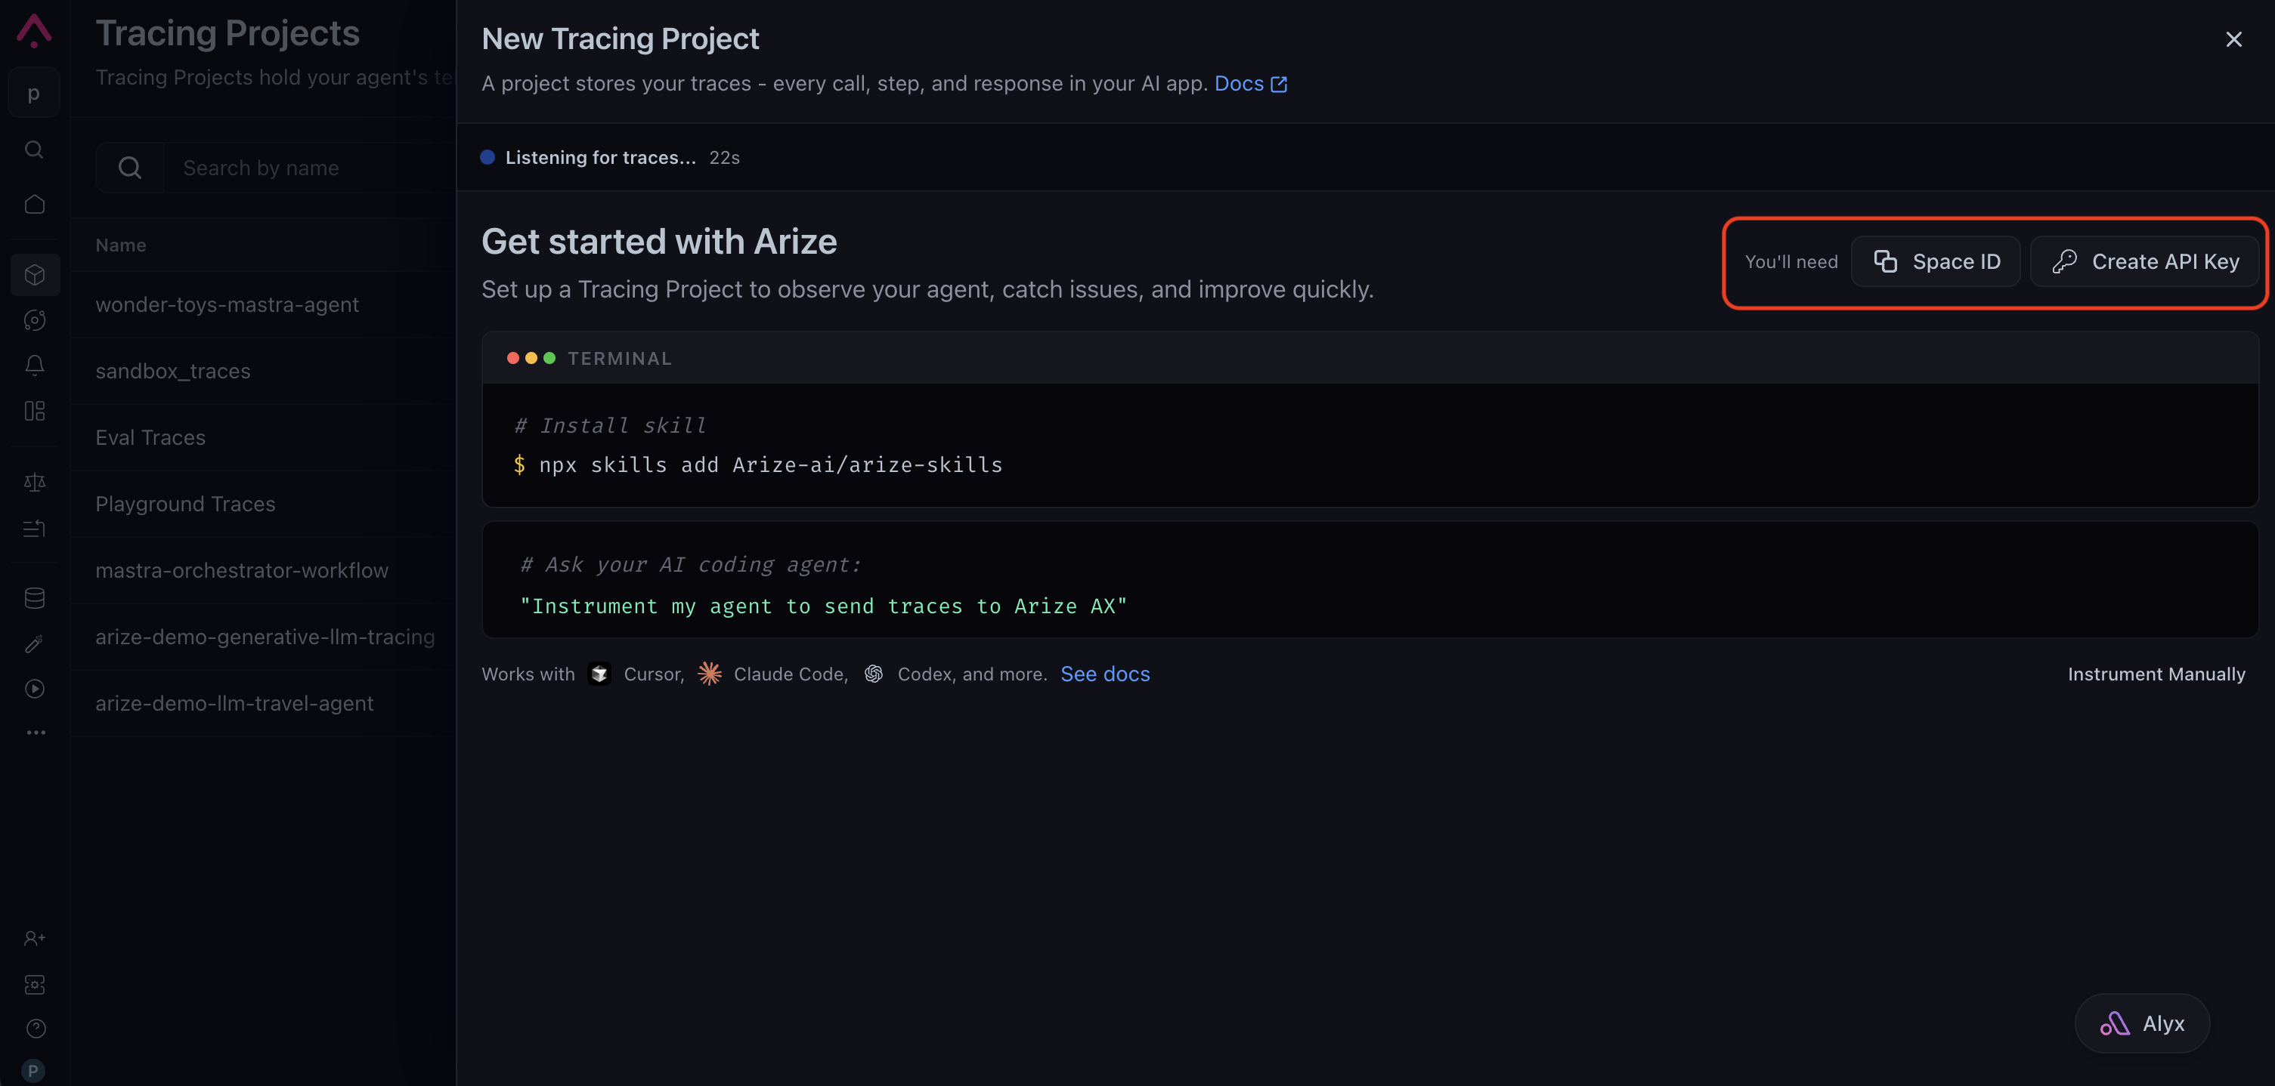Click the Space ID button

coord(1935,261)
